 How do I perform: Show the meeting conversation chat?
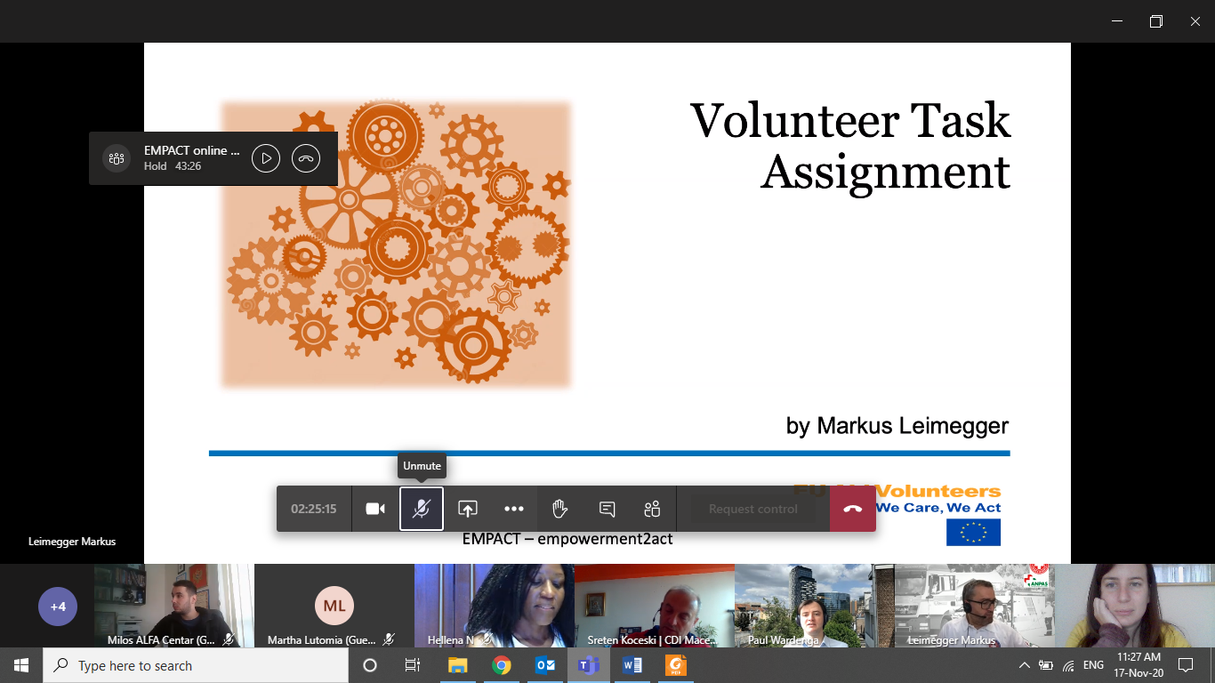click(x=607, y=509)
